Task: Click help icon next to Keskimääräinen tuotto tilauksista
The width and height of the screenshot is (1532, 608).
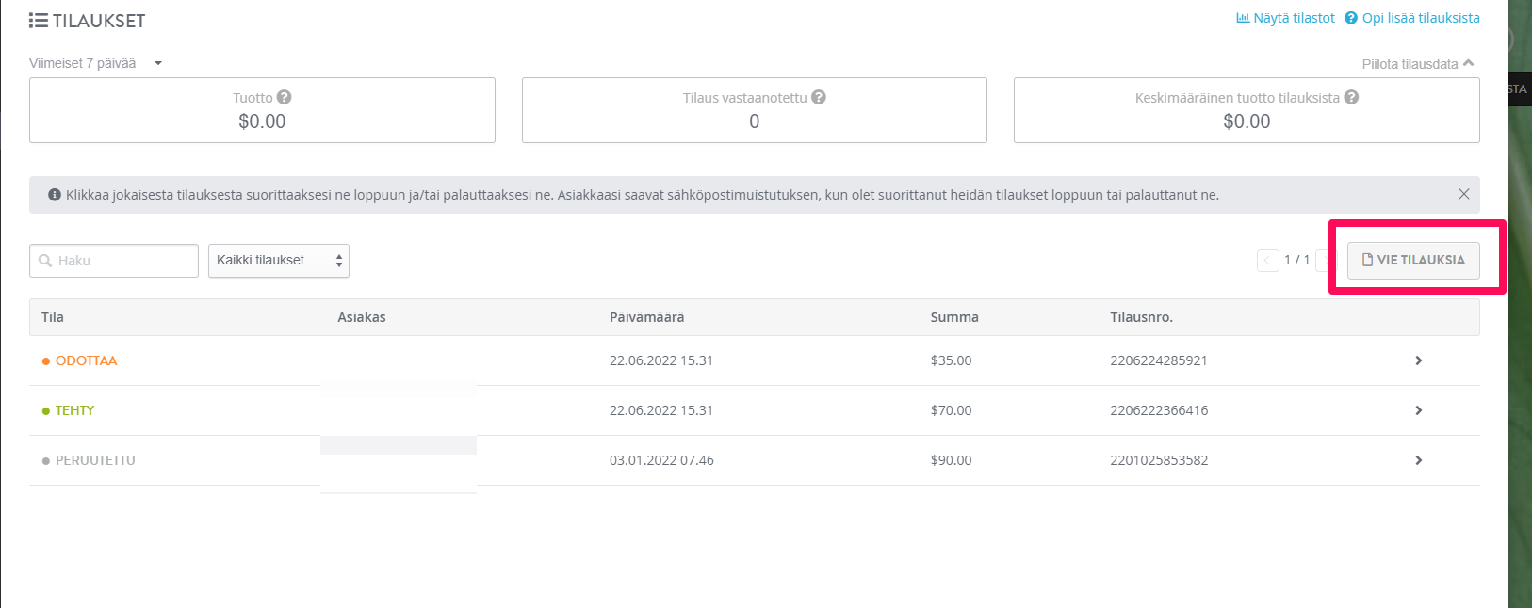Action: coord(1351,97)
